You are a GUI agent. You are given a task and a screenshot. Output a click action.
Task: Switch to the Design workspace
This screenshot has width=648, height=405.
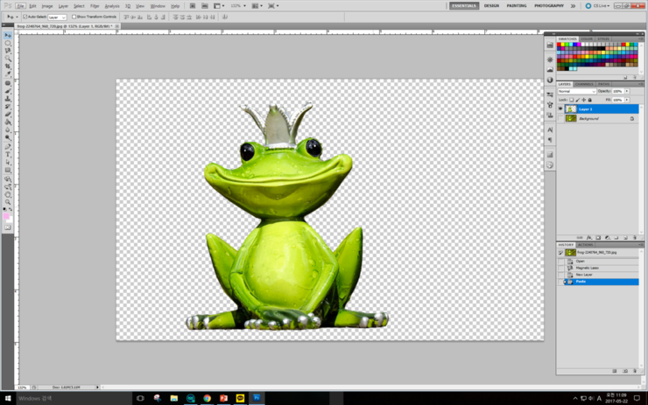tap(491, 5)
